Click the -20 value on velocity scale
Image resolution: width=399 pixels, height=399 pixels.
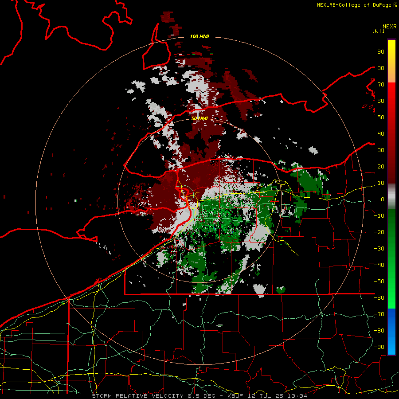[379, 232]
